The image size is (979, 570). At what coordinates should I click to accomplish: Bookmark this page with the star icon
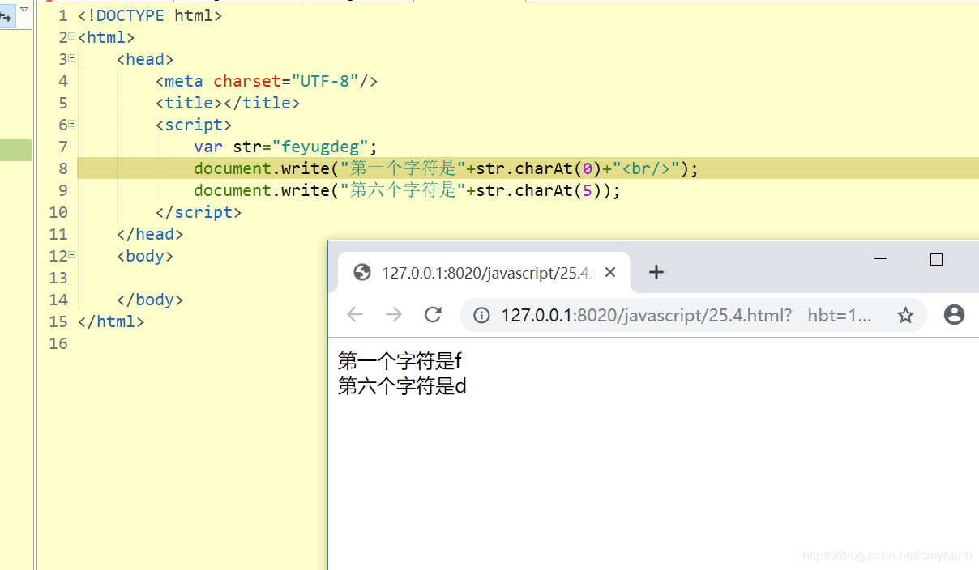tap(905, 315)
